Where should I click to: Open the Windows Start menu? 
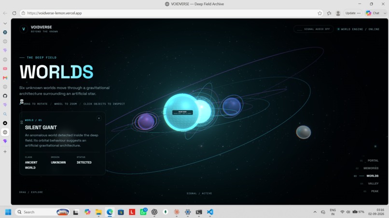pos(8,212)
